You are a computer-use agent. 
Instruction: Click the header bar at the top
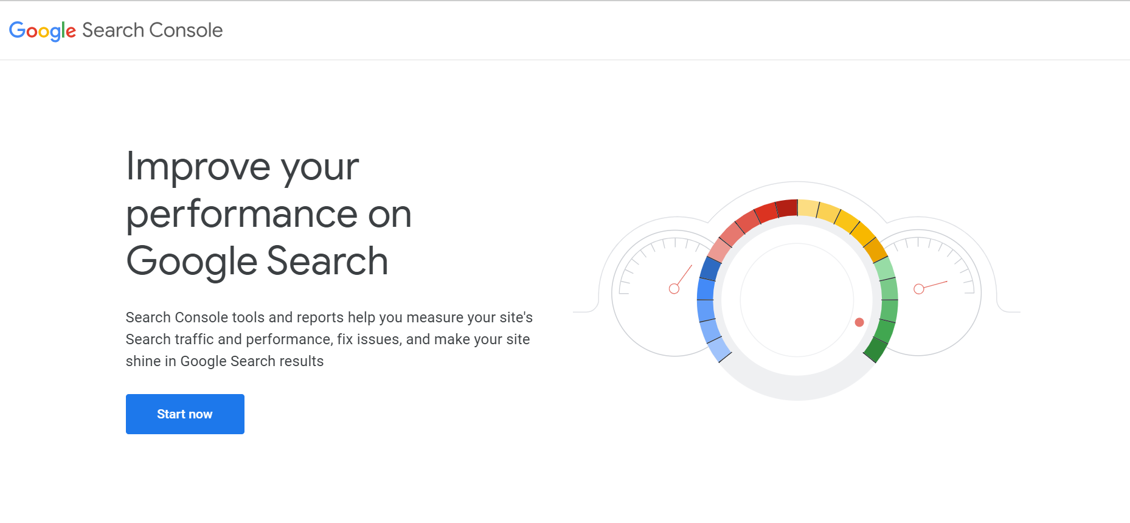coord(565,30)
